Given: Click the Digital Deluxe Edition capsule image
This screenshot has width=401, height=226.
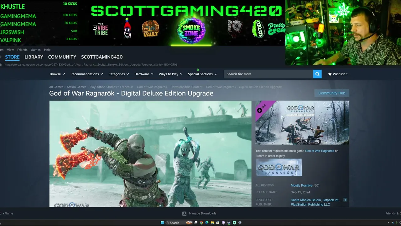Looking at the screenshot, I should (302, 123).
